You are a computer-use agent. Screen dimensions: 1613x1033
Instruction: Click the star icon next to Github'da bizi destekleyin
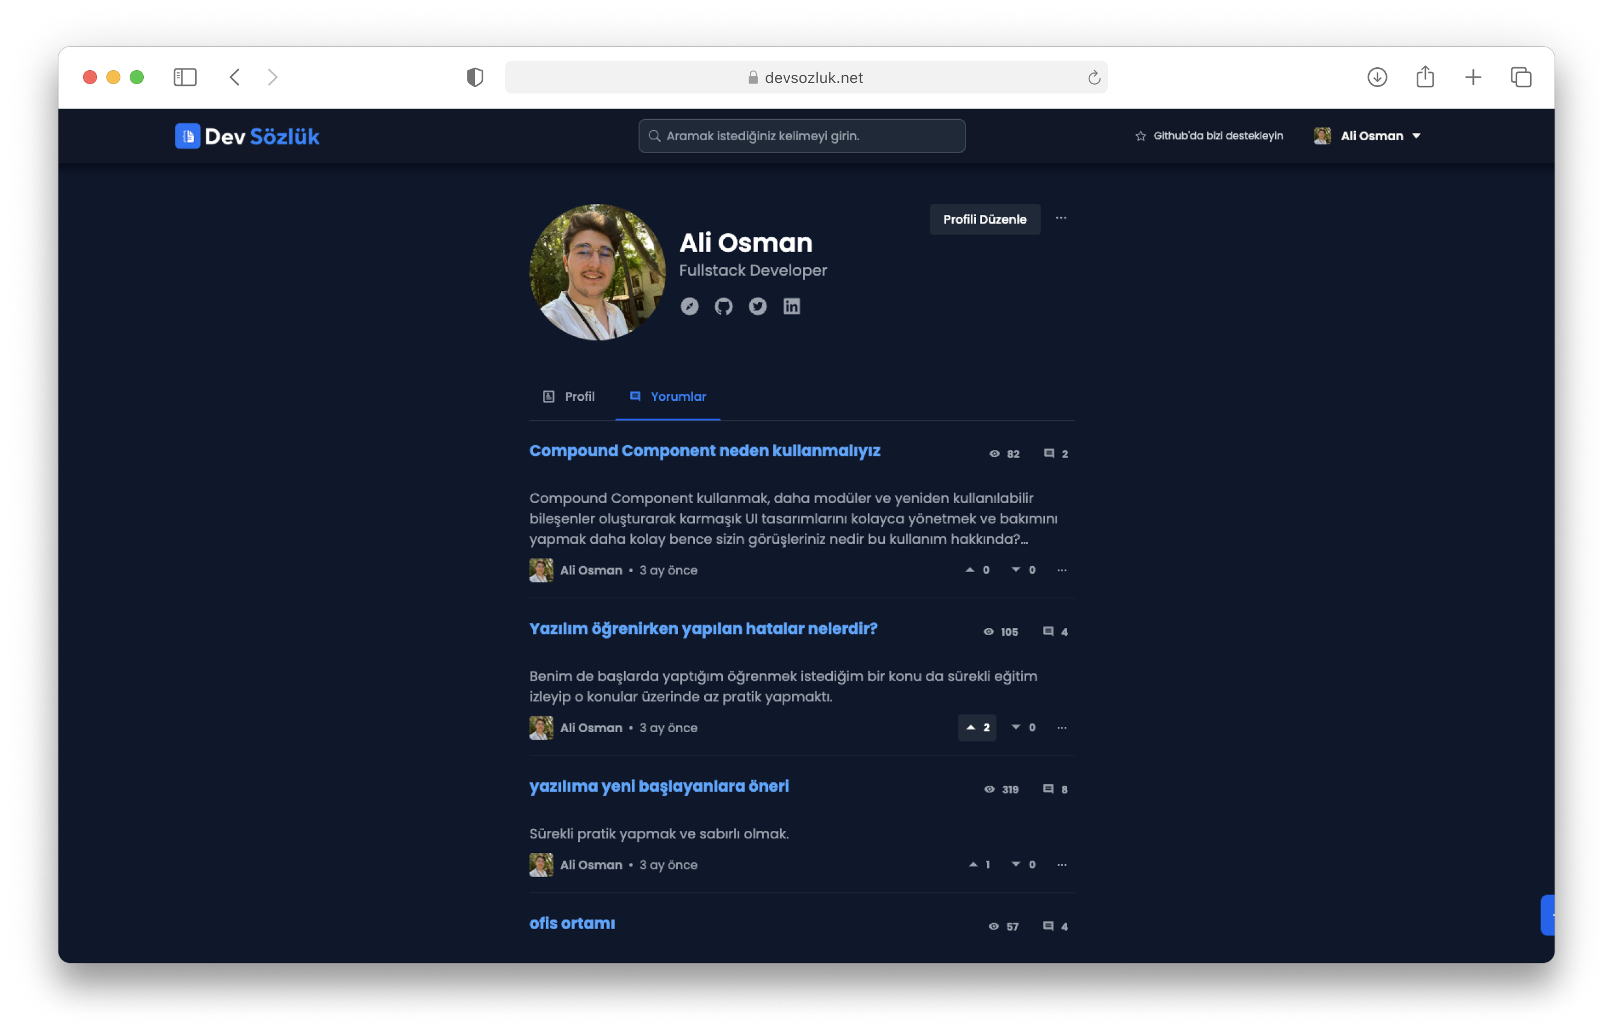click(1140, 136)
